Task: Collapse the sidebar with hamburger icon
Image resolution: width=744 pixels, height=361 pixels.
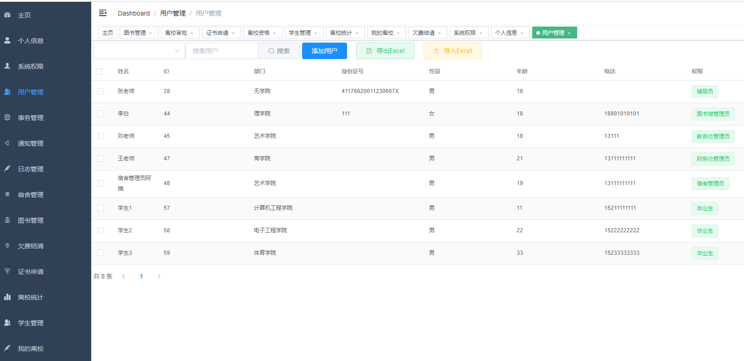Action: (x=103, y=13)
